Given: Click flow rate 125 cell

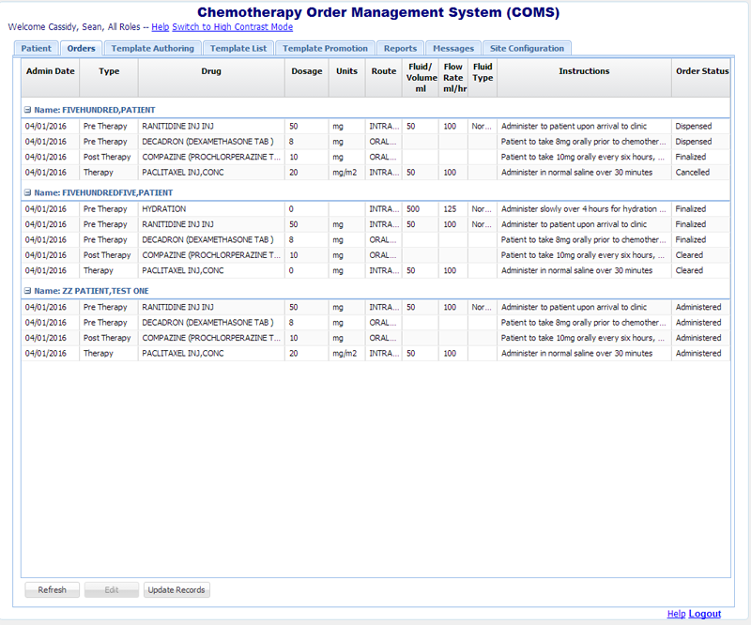Looking at the screenshot, I should click(x=453, y=209).
